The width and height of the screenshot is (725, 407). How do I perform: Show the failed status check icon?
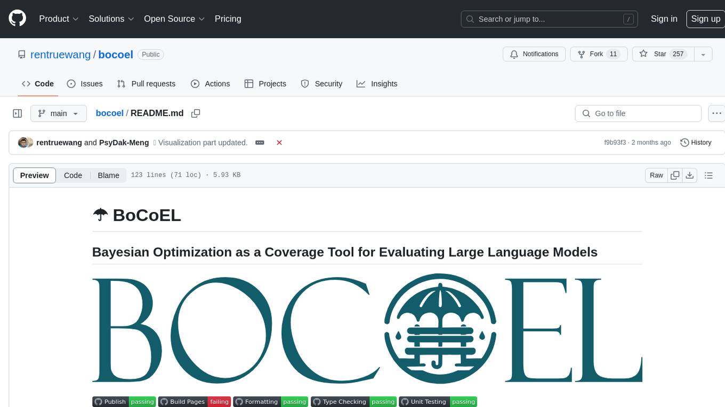tap(279, 143)
